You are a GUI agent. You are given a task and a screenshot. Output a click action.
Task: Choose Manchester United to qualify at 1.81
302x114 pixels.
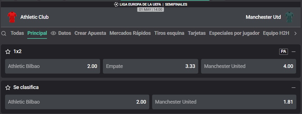point(224,102)
